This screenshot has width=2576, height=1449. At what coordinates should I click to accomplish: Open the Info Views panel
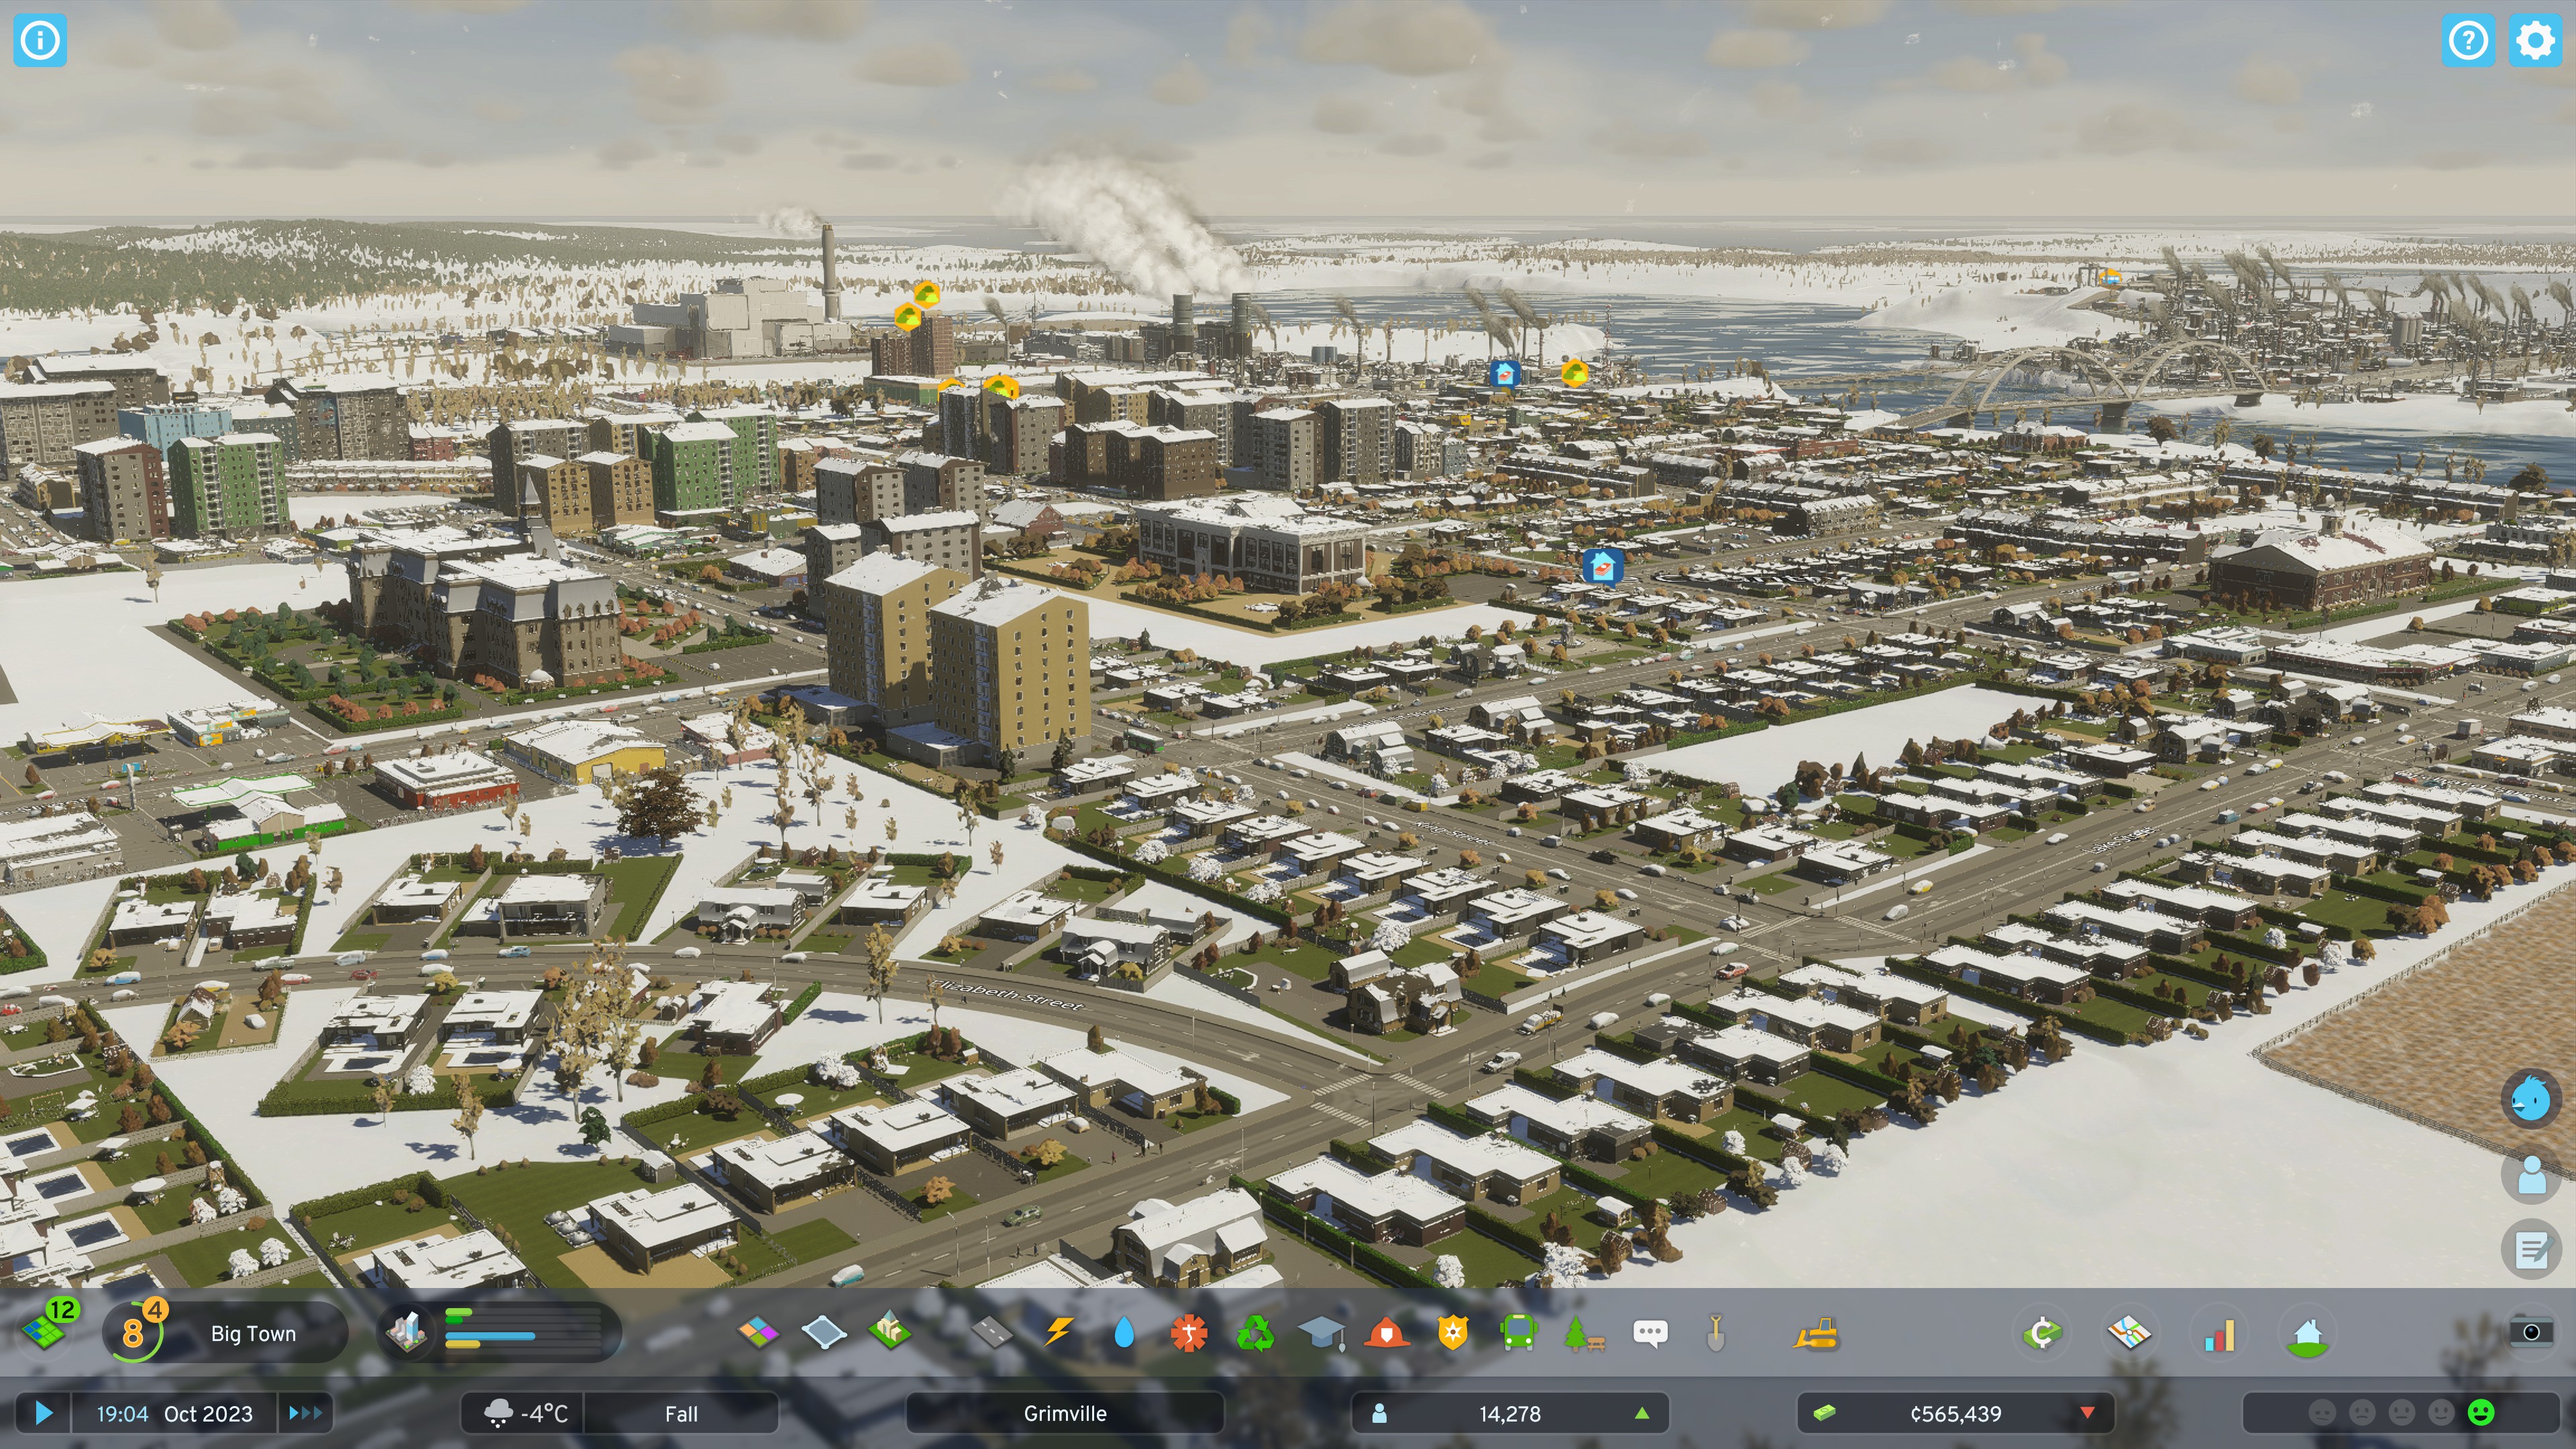pyautogui.click(x=40, y=40)
